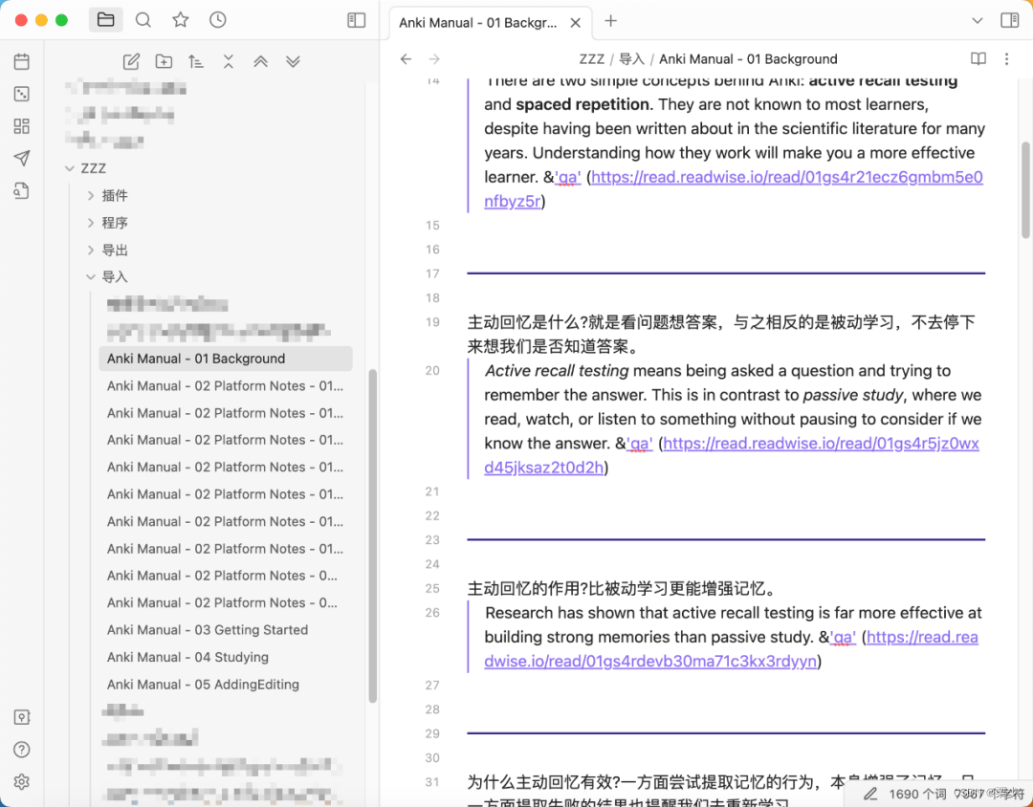Open the Search pane
This screenshot has height=807, width=1033.
pos(143,19)
